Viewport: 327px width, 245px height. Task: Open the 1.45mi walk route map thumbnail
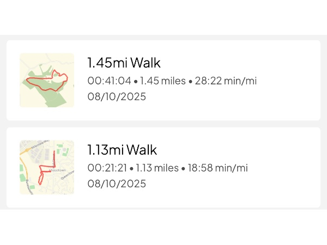[x=47, y=80]
